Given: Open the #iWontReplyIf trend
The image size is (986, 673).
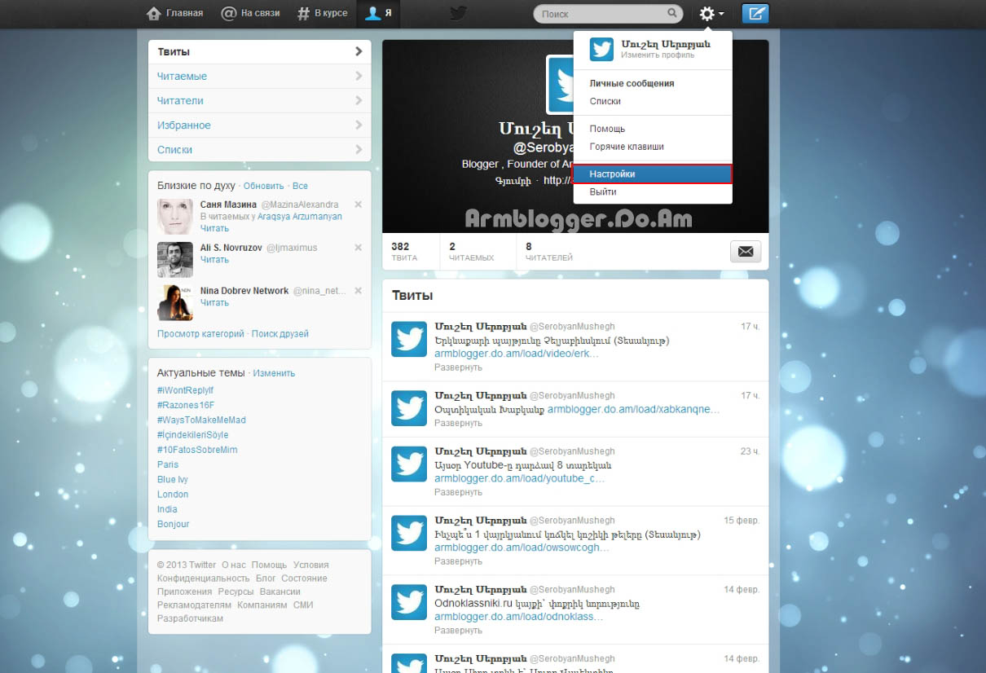Looking at the screenshot, I should pos(185,390).
